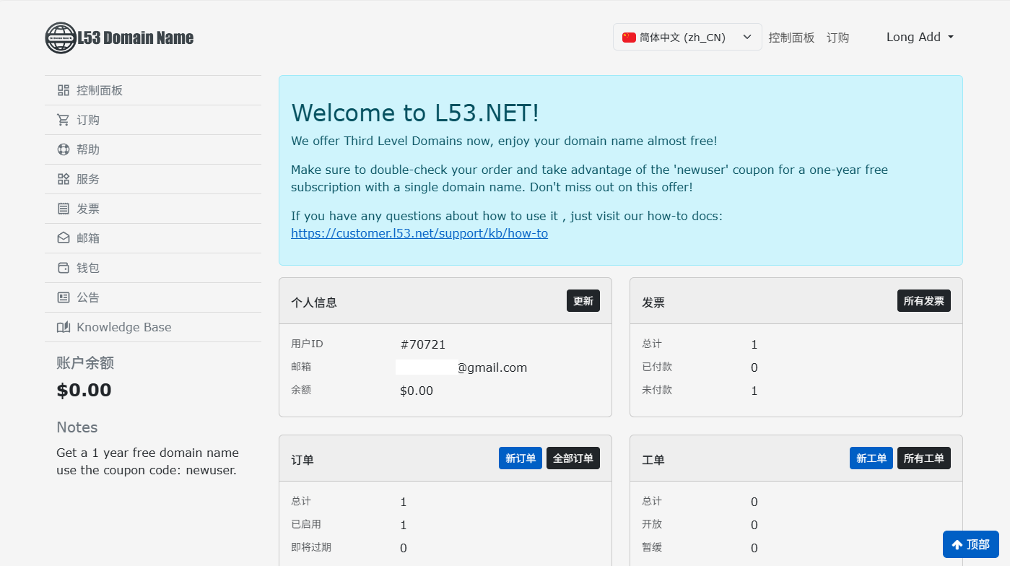Screen dimensions: 1010x566
Task: Click the wallet icon in sidebar
Action: coord(64,268)
